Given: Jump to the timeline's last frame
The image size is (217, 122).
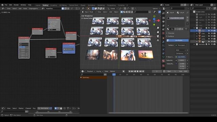Looking at the screenshot, I should point(143,71).
